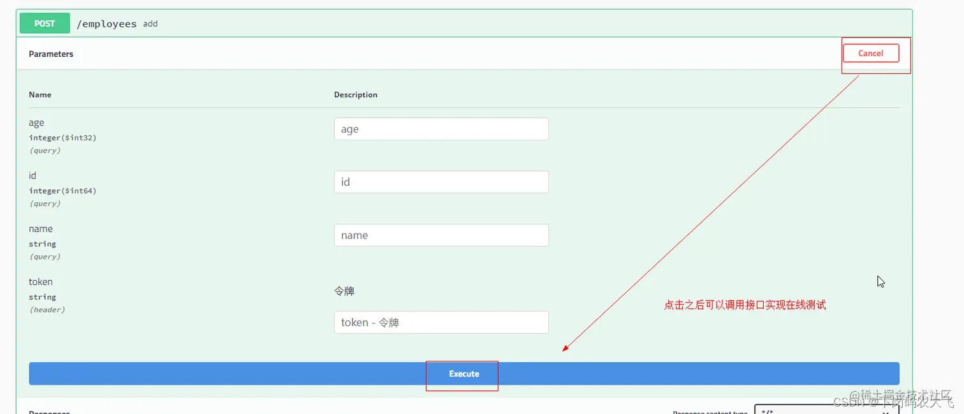The height and width of the screenshot is (414, 964).
Task: Click the 'integer($int64)' type text
Action: pos(62,191)
